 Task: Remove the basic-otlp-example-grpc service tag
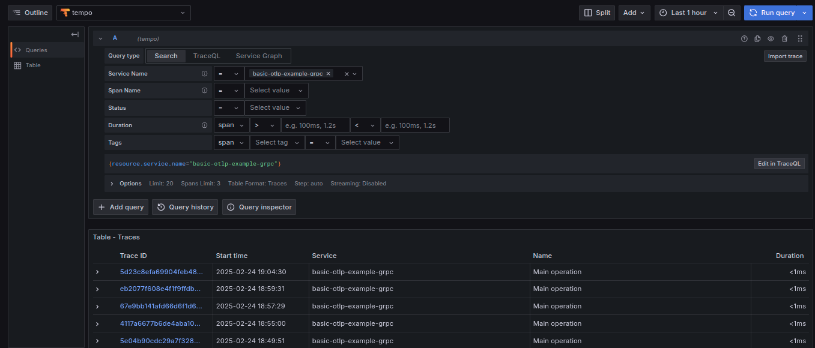point(328,74)
